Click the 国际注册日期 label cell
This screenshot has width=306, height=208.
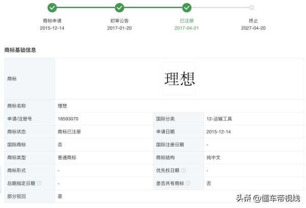click(x=178, y=145)
